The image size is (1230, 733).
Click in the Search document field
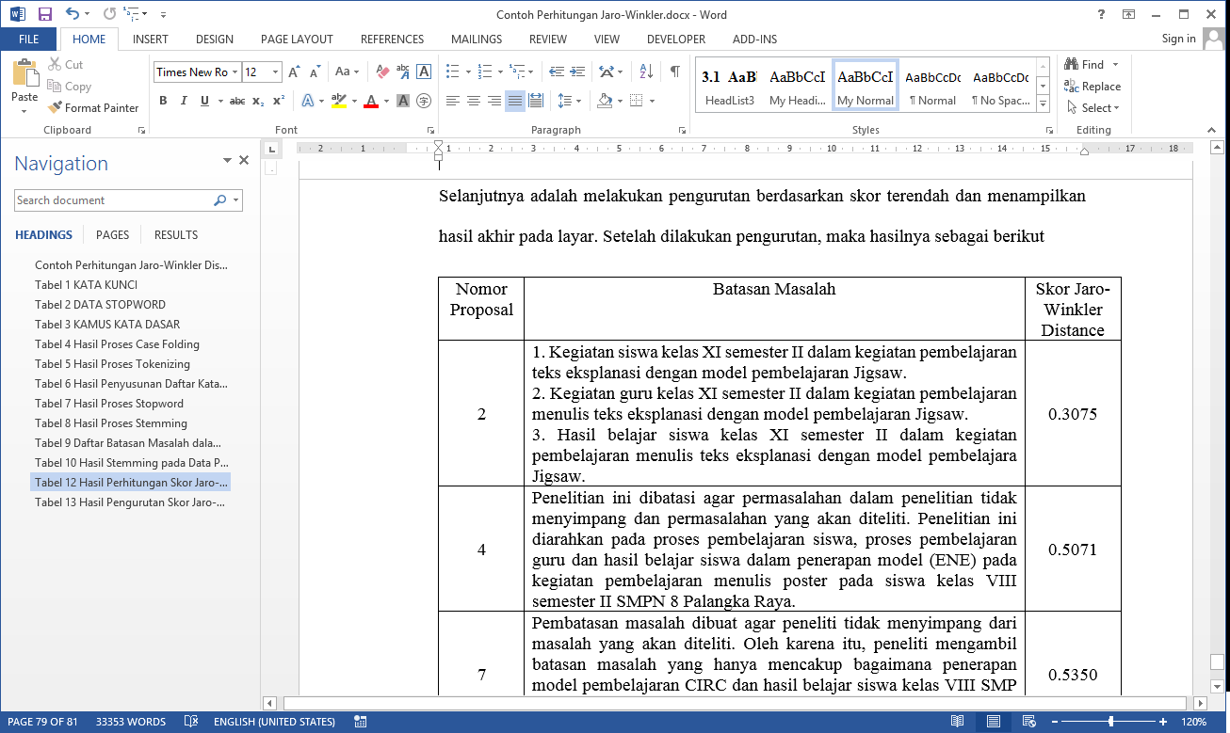point(113,200)
